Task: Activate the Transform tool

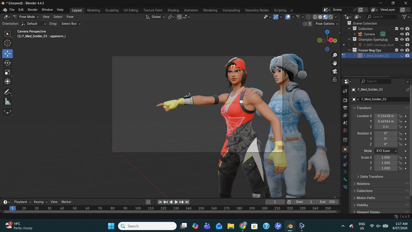Action: [8, 81]
